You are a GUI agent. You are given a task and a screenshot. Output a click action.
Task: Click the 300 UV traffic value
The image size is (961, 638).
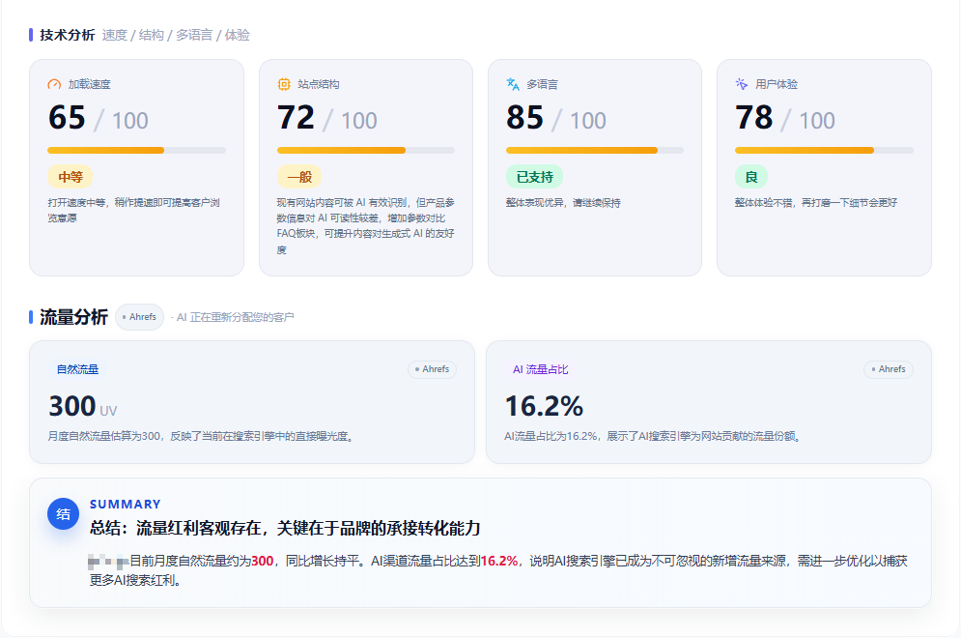[x=83, y=407]
